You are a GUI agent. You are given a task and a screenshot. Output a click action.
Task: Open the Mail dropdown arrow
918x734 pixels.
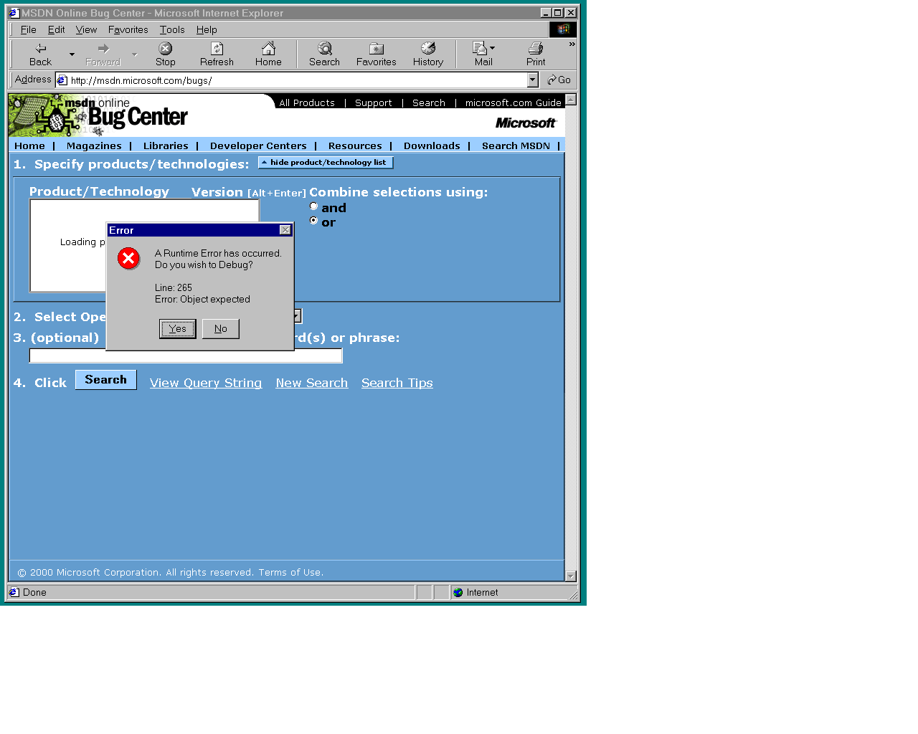(492, 48)
